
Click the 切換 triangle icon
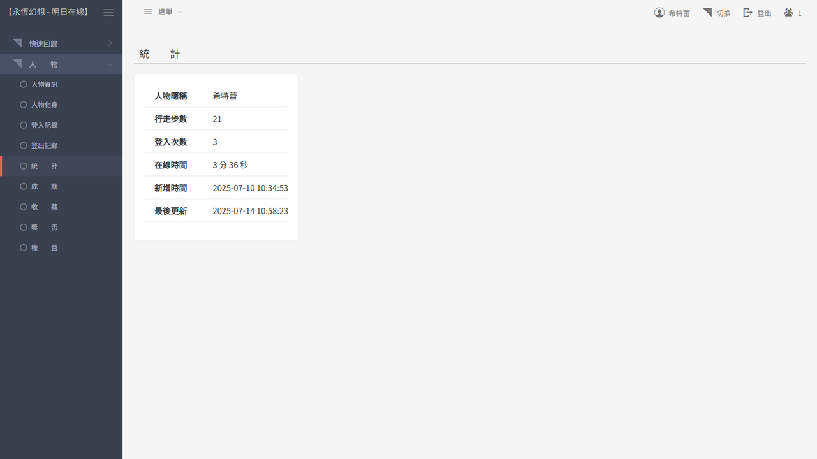coord(707,13)
